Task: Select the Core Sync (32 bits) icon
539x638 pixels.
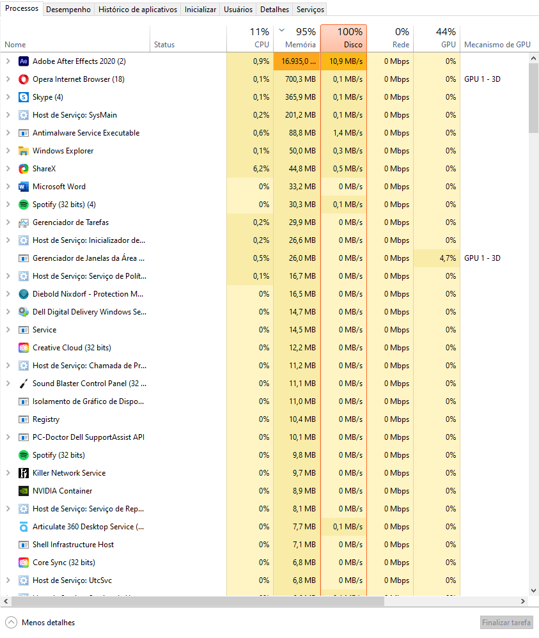Action: [24, 563]
